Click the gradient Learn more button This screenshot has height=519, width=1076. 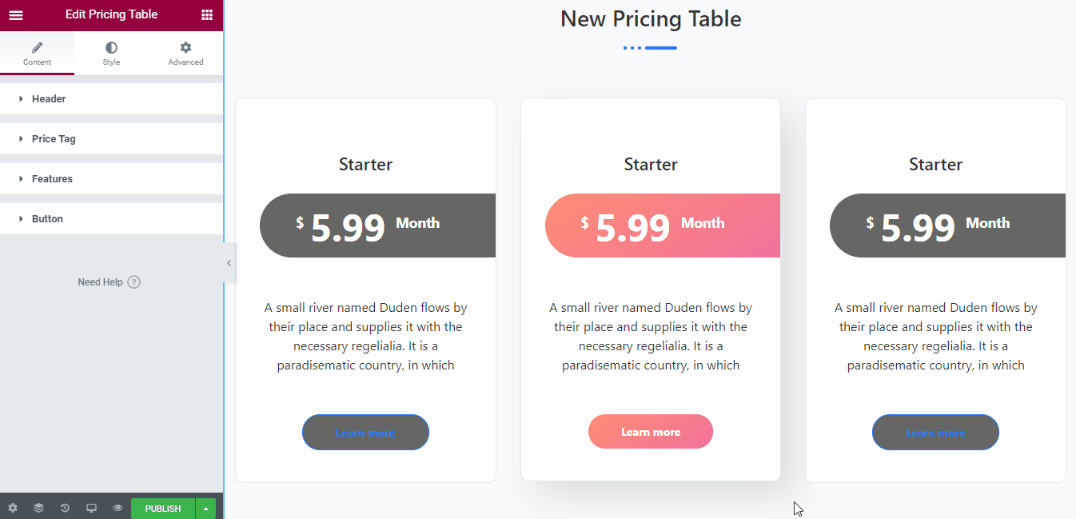click(x=651, y=432)
